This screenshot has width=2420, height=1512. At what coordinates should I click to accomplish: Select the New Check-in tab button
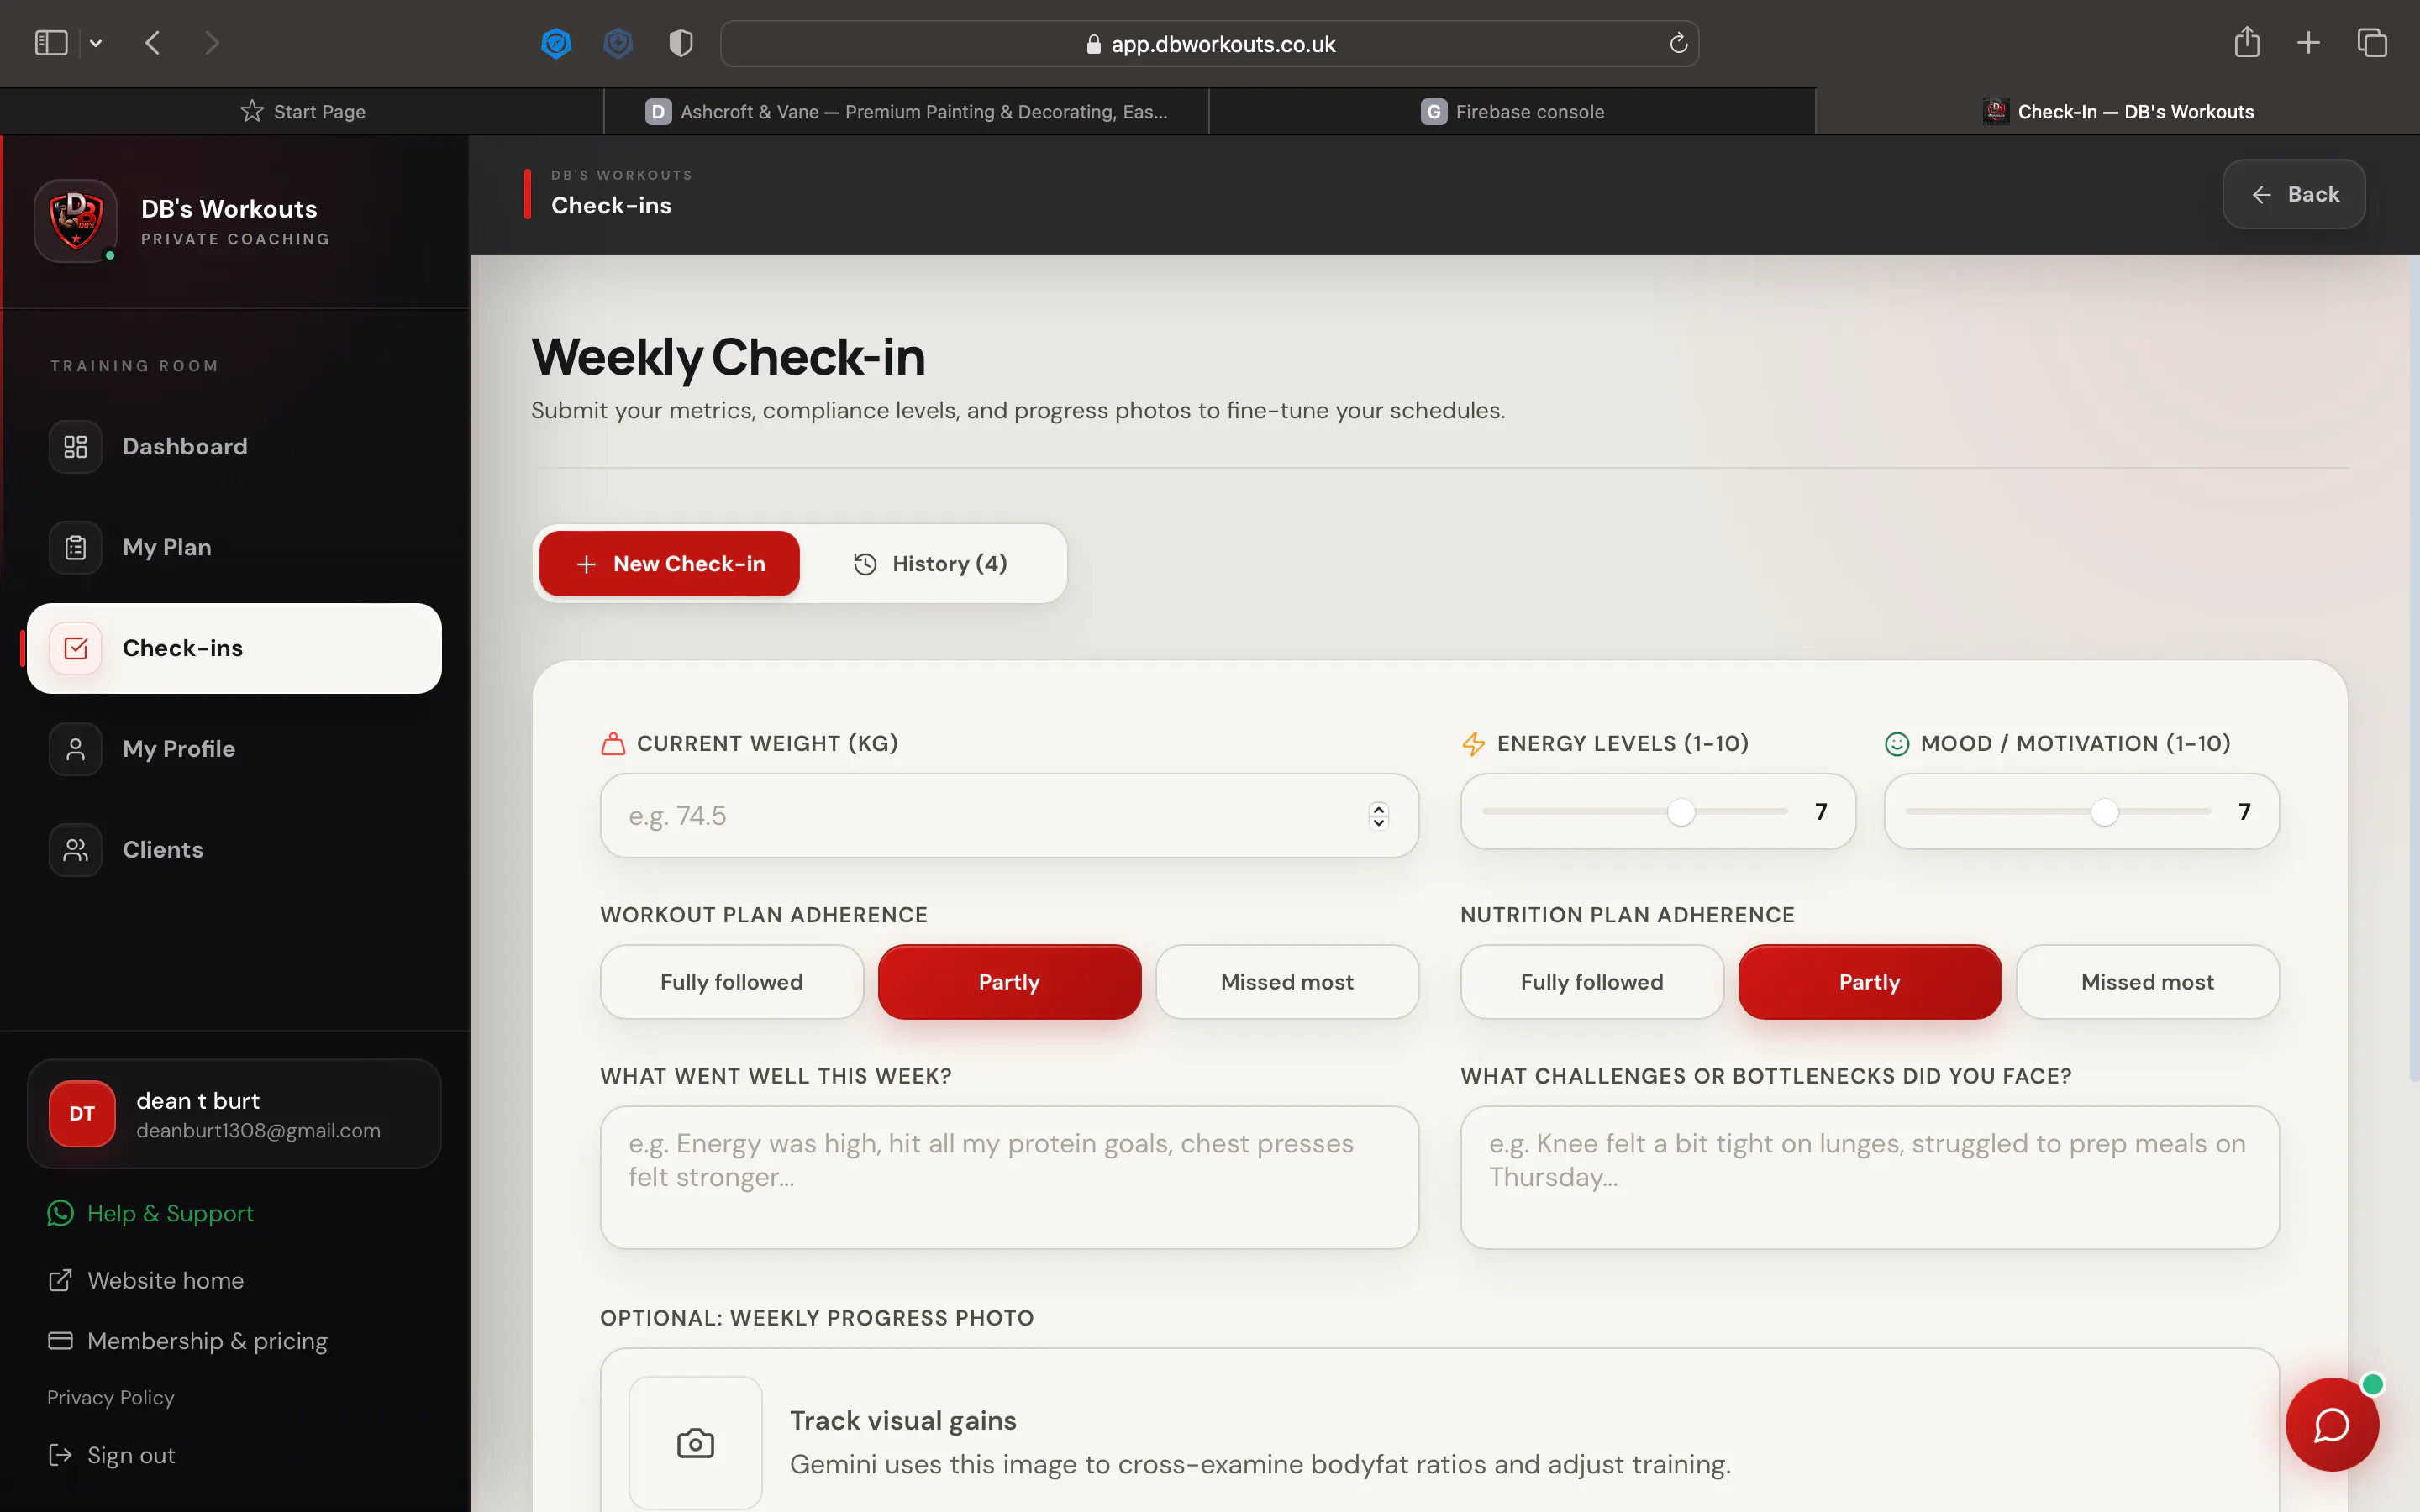tap(669, 564)
